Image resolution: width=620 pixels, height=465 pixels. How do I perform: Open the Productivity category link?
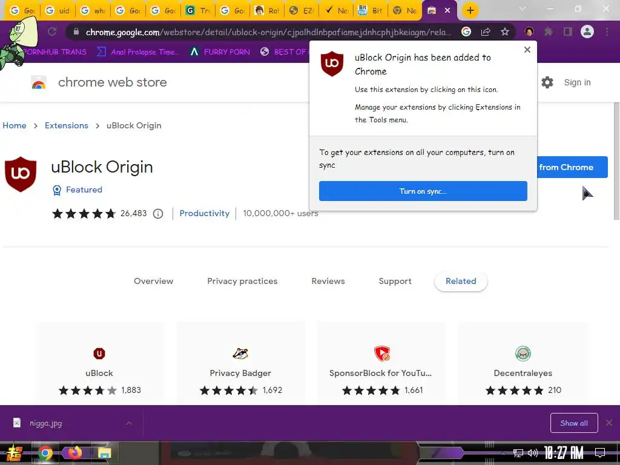click(205, 214)
